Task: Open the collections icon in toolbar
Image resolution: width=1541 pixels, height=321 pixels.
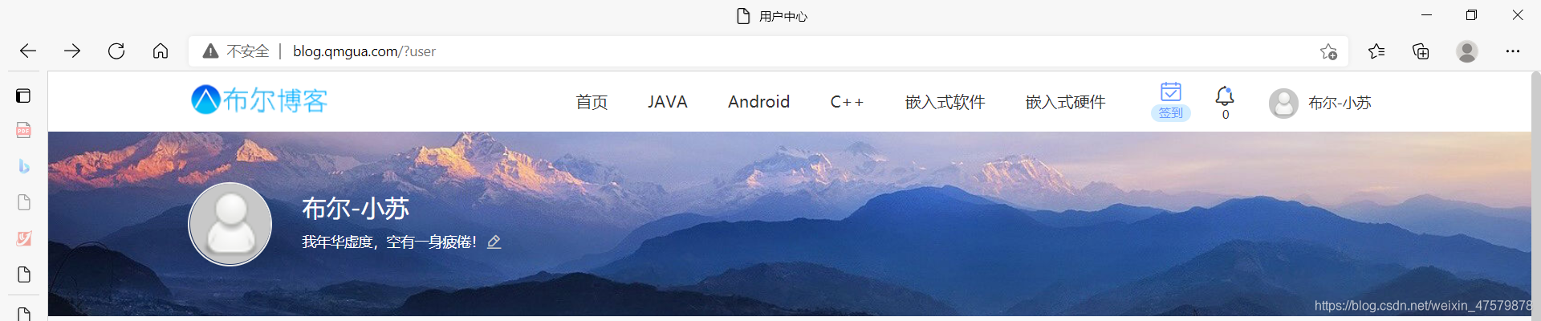Action: coord(1421,51)
